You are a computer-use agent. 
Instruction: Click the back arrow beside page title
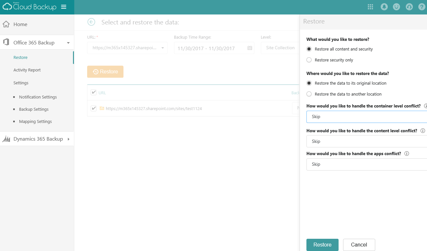91,22
